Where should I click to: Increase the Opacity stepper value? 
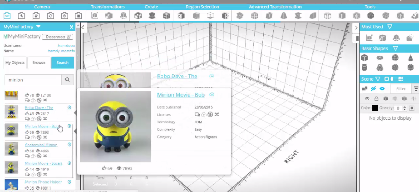404,107
